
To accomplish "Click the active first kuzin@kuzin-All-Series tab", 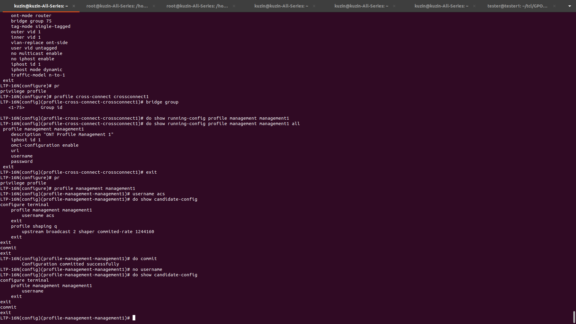I will tap(41, 6).
